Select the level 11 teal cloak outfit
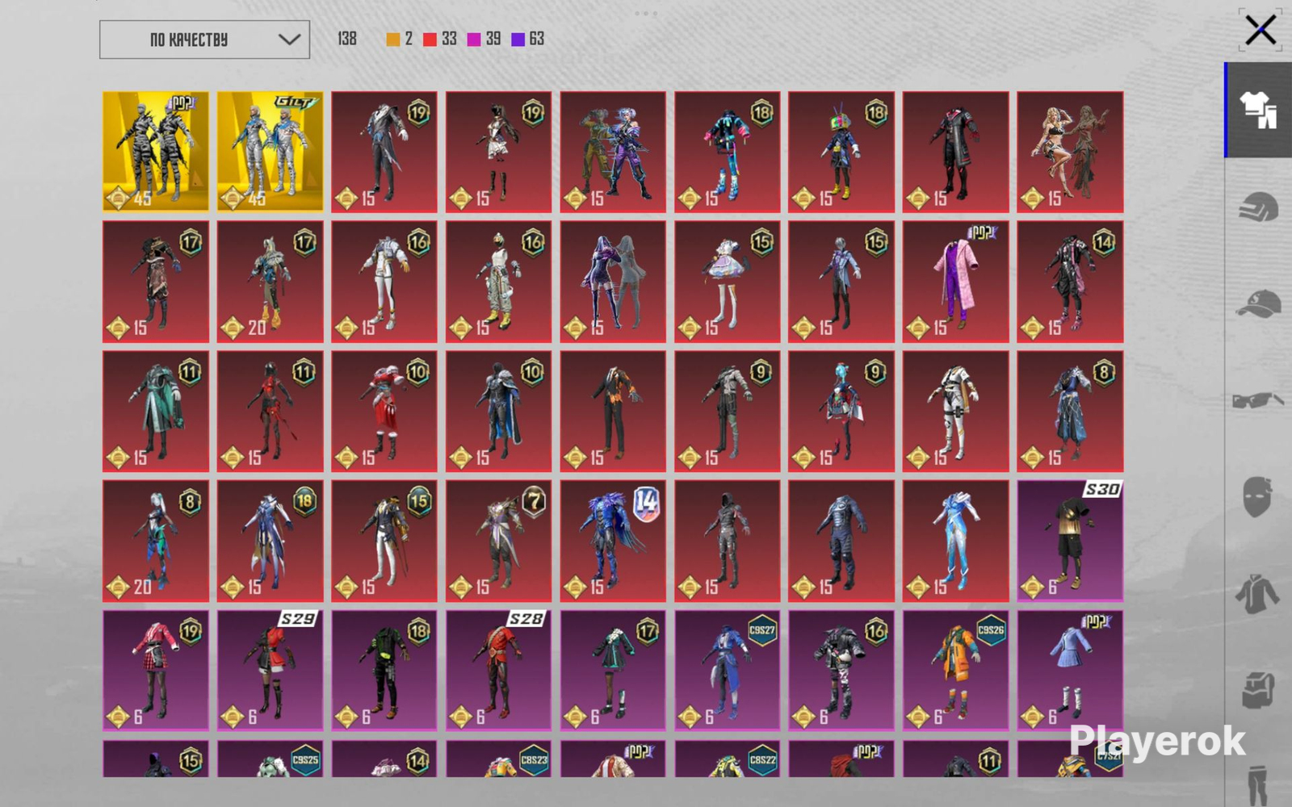This screenshot has width=1292, height=807. pos(156,411)
